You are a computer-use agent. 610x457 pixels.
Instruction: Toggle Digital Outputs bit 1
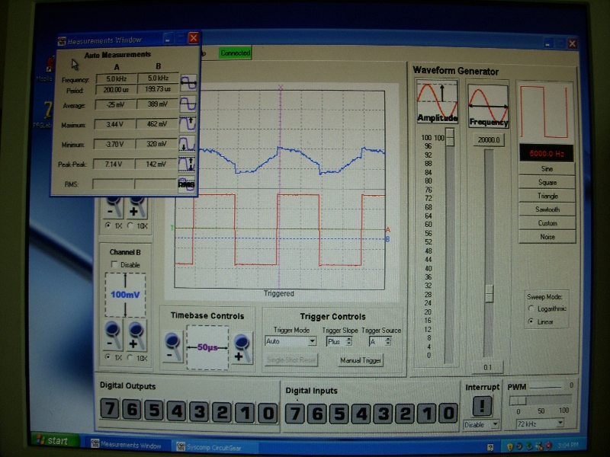245,413
